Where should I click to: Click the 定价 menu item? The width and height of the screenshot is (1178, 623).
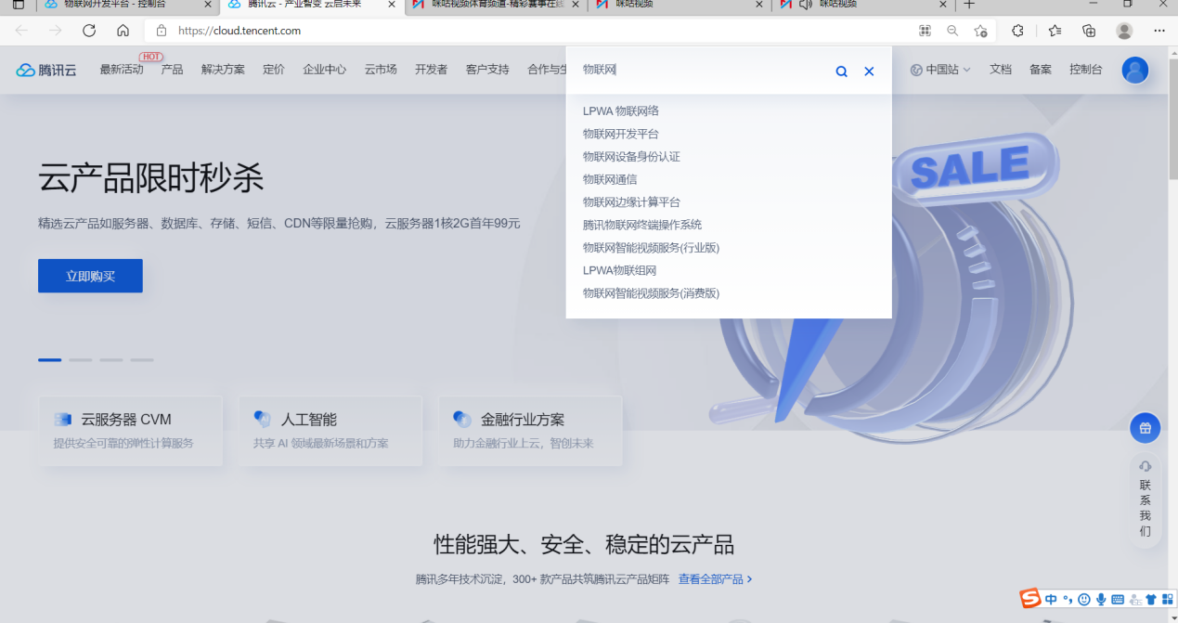274,70
